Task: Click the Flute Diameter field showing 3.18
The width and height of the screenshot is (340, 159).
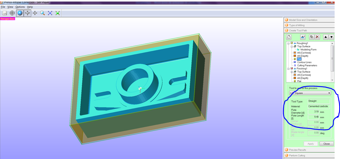Action: pyautogui.click(x=313, y=112)
